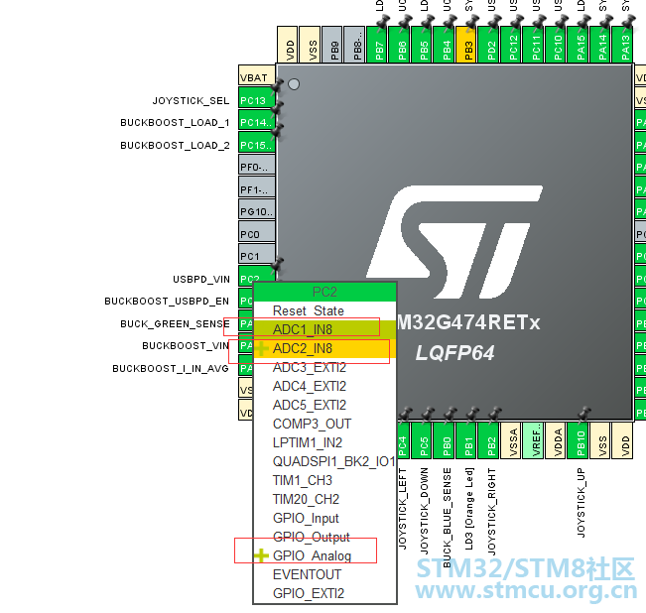Click the PC14 pin on left side
Image resolution: width=646 pixels, height=613 pixels.
coord(257,120)
